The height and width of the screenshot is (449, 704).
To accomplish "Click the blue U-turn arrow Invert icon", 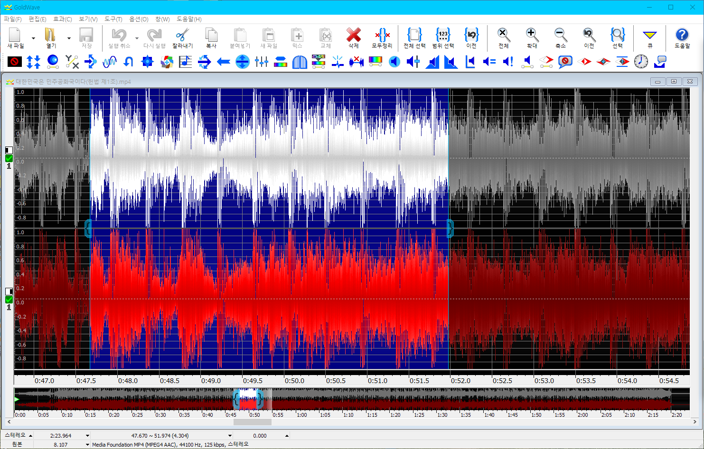I will tap(129, 62).
